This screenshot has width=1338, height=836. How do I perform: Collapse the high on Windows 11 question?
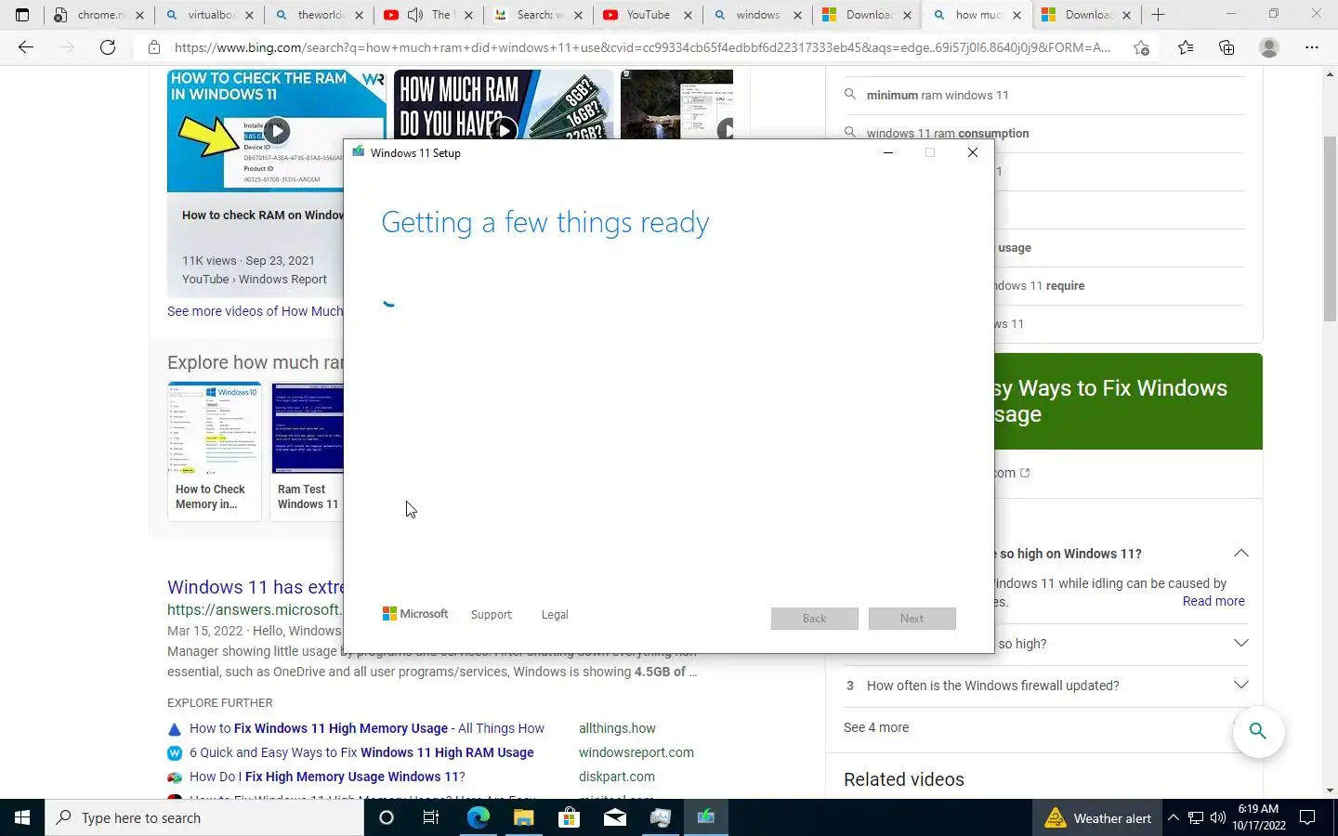tap(1240, 553)
